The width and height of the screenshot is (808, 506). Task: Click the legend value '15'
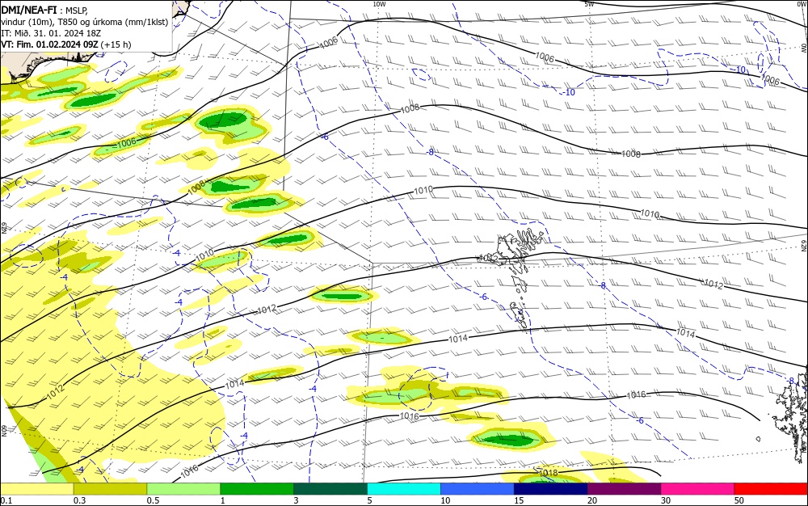[519, 500]
